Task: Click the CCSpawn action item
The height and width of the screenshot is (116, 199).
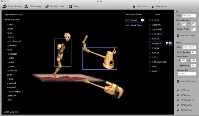Action: 184,90
